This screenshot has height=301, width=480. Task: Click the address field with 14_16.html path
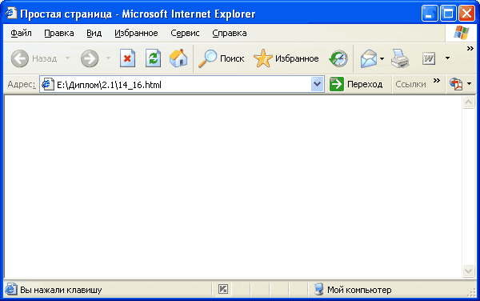[x=182, y=84]
